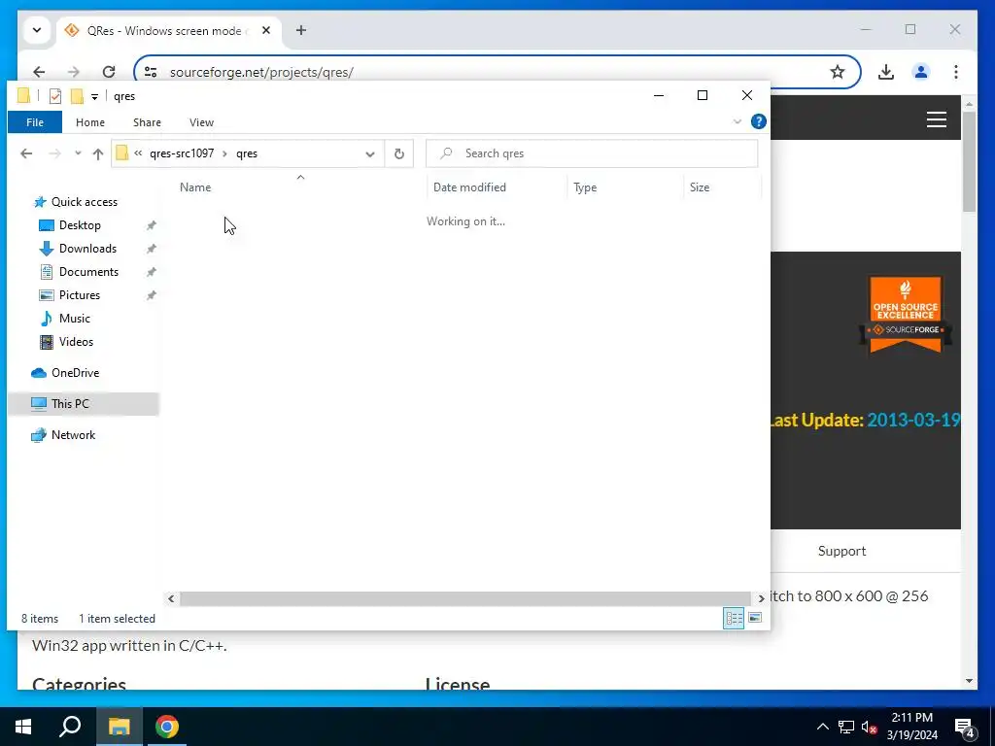Screen dimensions: 995x746
Task: Open Downloads in navigation pane
Action: (x=87, y=249)
